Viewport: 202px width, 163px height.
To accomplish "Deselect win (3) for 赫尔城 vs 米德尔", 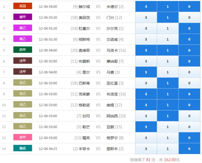I will (x=146, y=6).
